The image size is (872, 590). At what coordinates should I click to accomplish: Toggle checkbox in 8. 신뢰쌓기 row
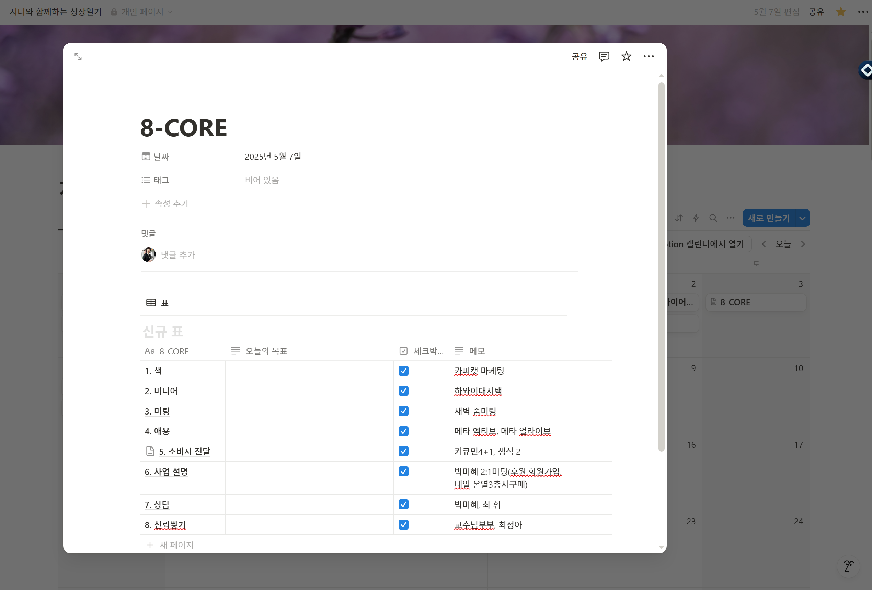pyautogui.click(x=403, y=525)
